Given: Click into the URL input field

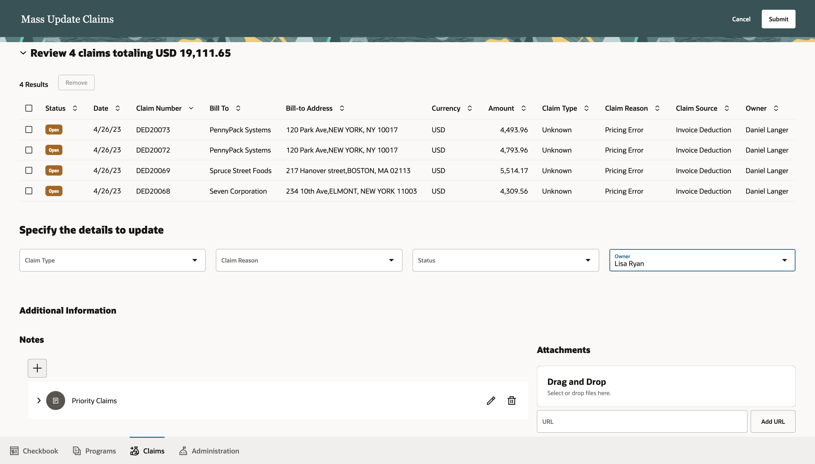Looking at the screenshot, I should click(642, 421).
